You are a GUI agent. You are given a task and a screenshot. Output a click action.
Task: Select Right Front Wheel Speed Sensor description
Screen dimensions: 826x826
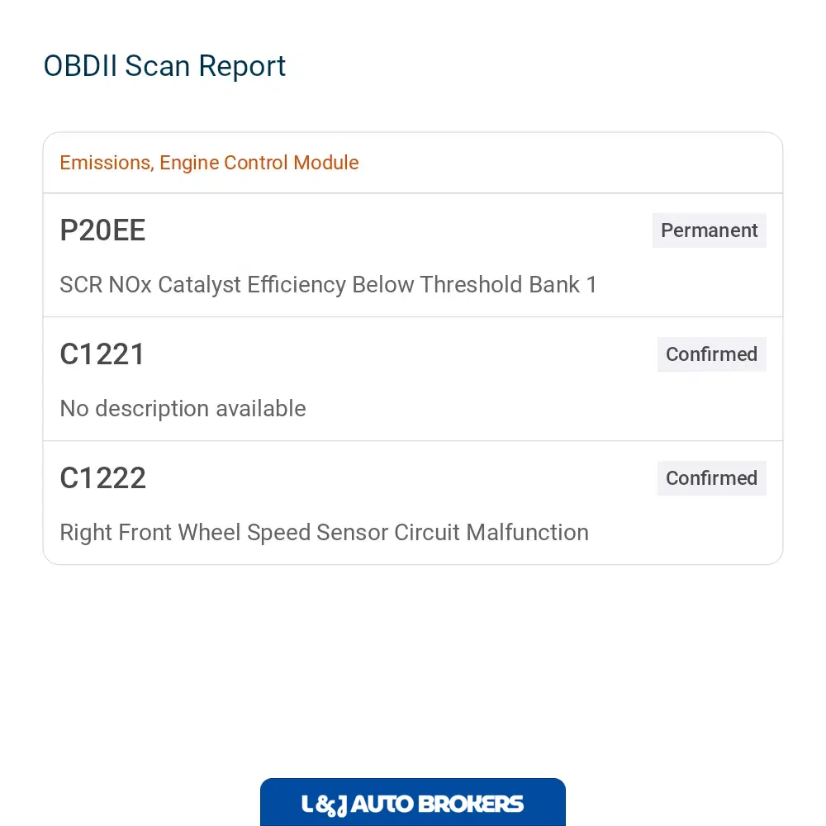(324, 533)
